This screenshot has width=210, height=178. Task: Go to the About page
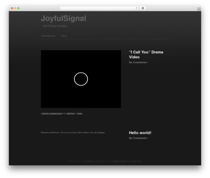click(x=64, y=36)
